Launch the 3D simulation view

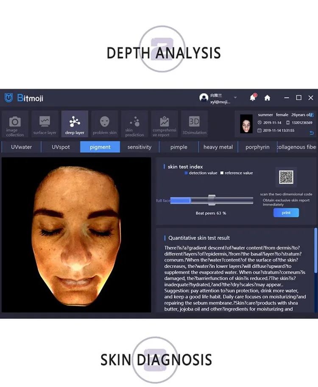coord(194,124)
